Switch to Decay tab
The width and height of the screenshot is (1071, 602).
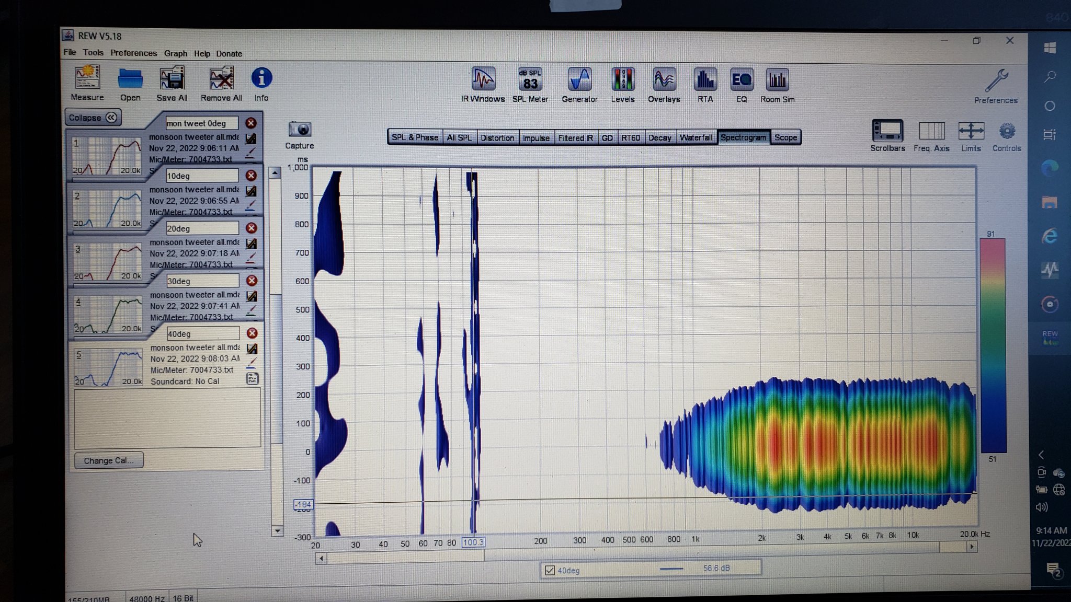pos(660,138)
